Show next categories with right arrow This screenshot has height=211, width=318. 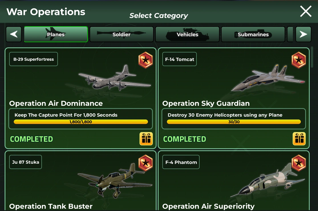(x=303, y=34)
